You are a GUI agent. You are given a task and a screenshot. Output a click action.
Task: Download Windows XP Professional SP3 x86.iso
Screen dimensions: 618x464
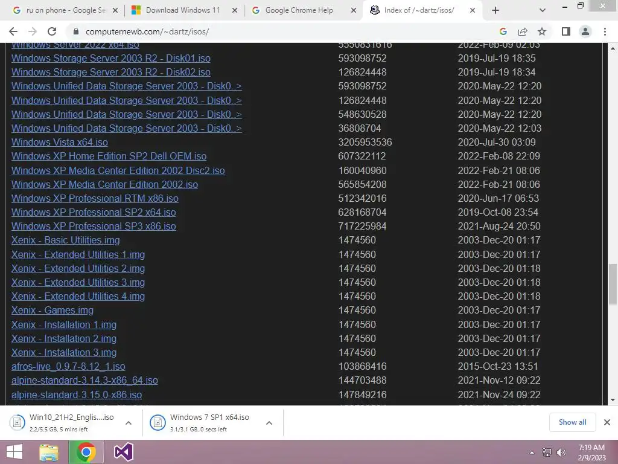point(94,226)
